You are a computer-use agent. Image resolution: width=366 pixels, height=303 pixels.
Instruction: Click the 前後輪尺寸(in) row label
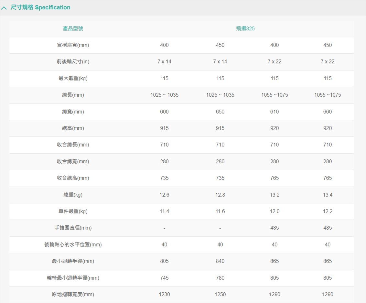click(x=73, y=62)
